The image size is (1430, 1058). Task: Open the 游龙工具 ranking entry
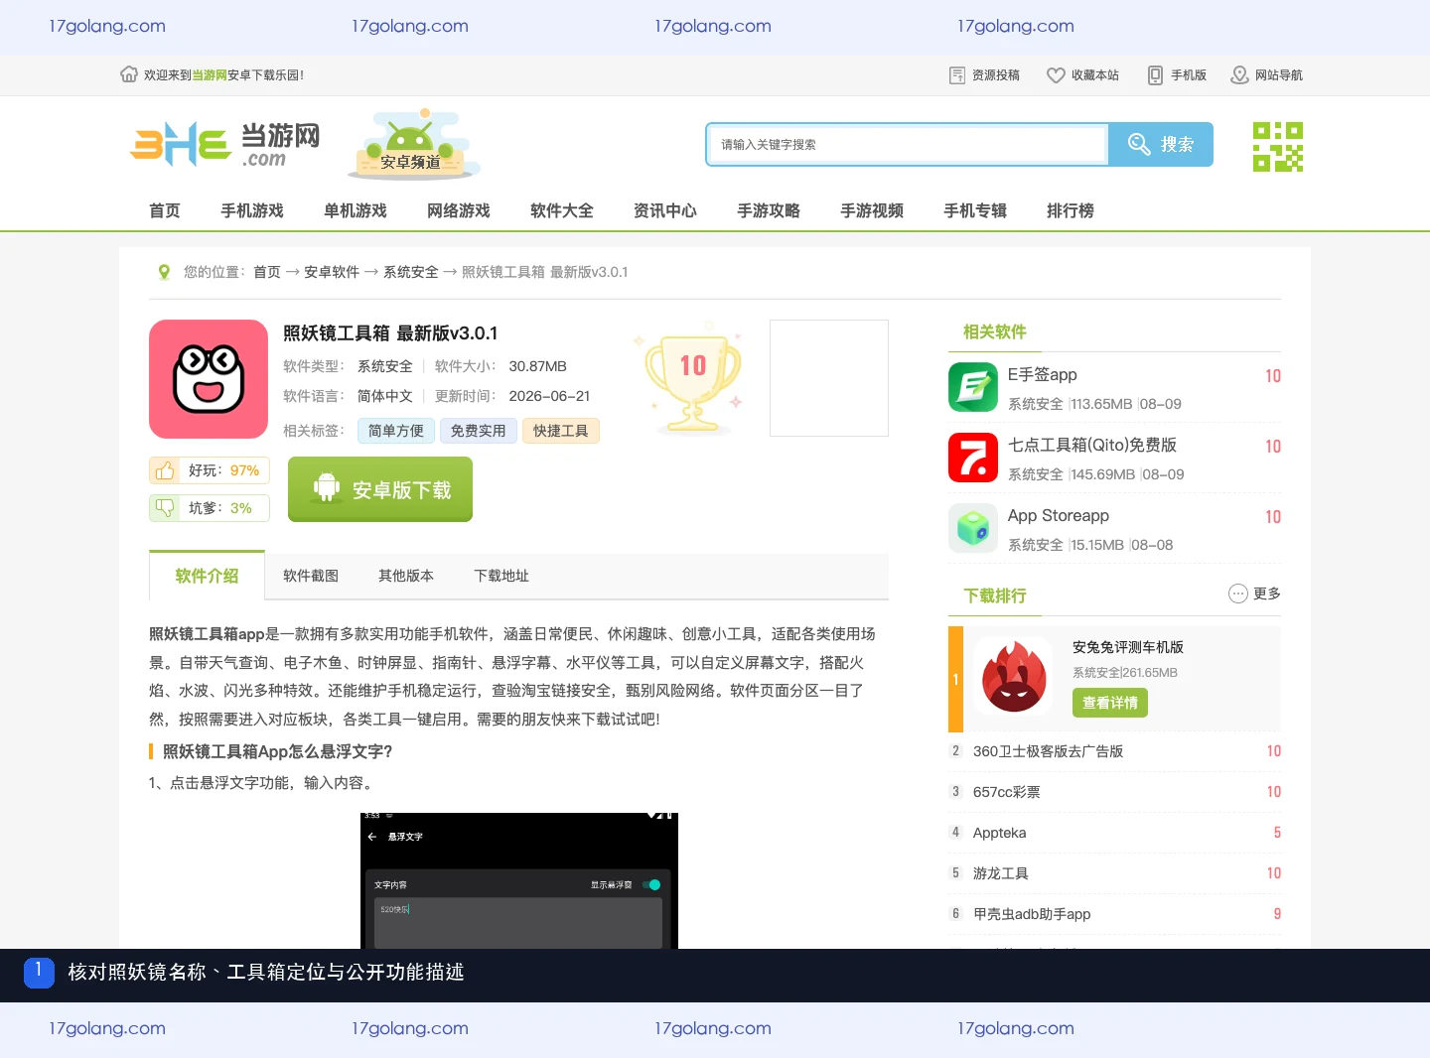(x=1001, y=873)
